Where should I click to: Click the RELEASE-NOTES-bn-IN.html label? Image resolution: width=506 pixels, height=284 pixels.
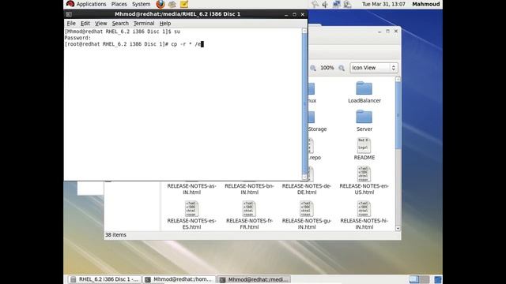249,189
